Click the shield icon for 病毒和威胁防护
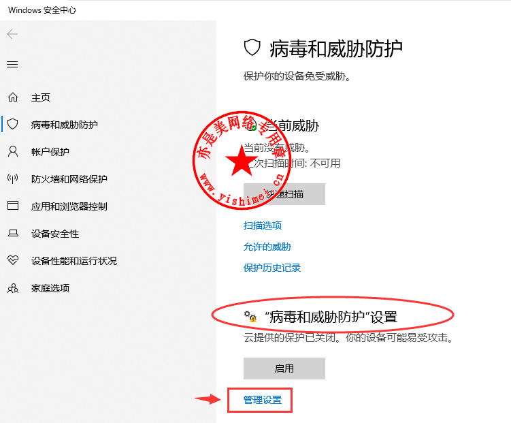Viewport: 511px width, 423px height. [13, 124]
